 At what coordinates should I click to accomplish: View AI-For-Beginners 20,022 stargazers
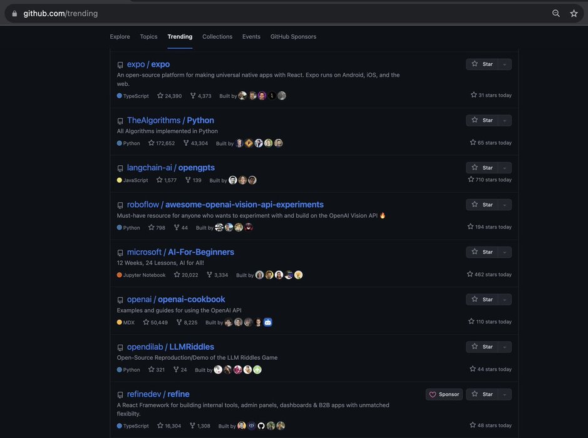tap(186, 275)
